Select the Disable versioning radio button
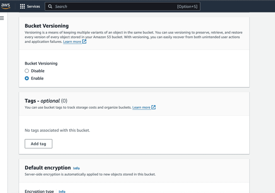This screenshot has height=193, width=275. [27, 71]
